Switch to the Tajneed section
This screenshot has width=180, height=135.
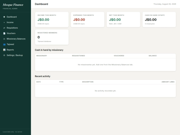[15, 44]
